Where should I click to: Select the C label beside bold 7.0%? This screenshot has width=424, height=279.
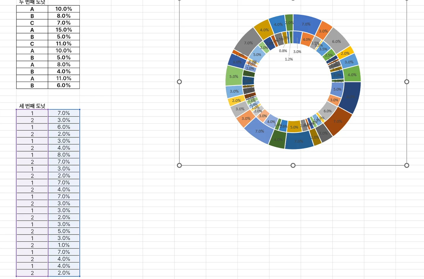click(32, 23)
